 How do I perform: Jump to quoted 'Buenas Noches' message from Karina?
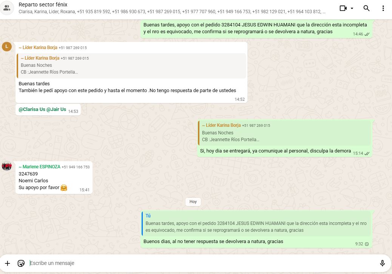pyautogui.click(x=131, y=66)
